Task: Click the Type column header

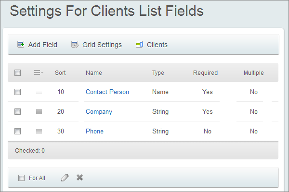Action: click(x=158, y=73)
